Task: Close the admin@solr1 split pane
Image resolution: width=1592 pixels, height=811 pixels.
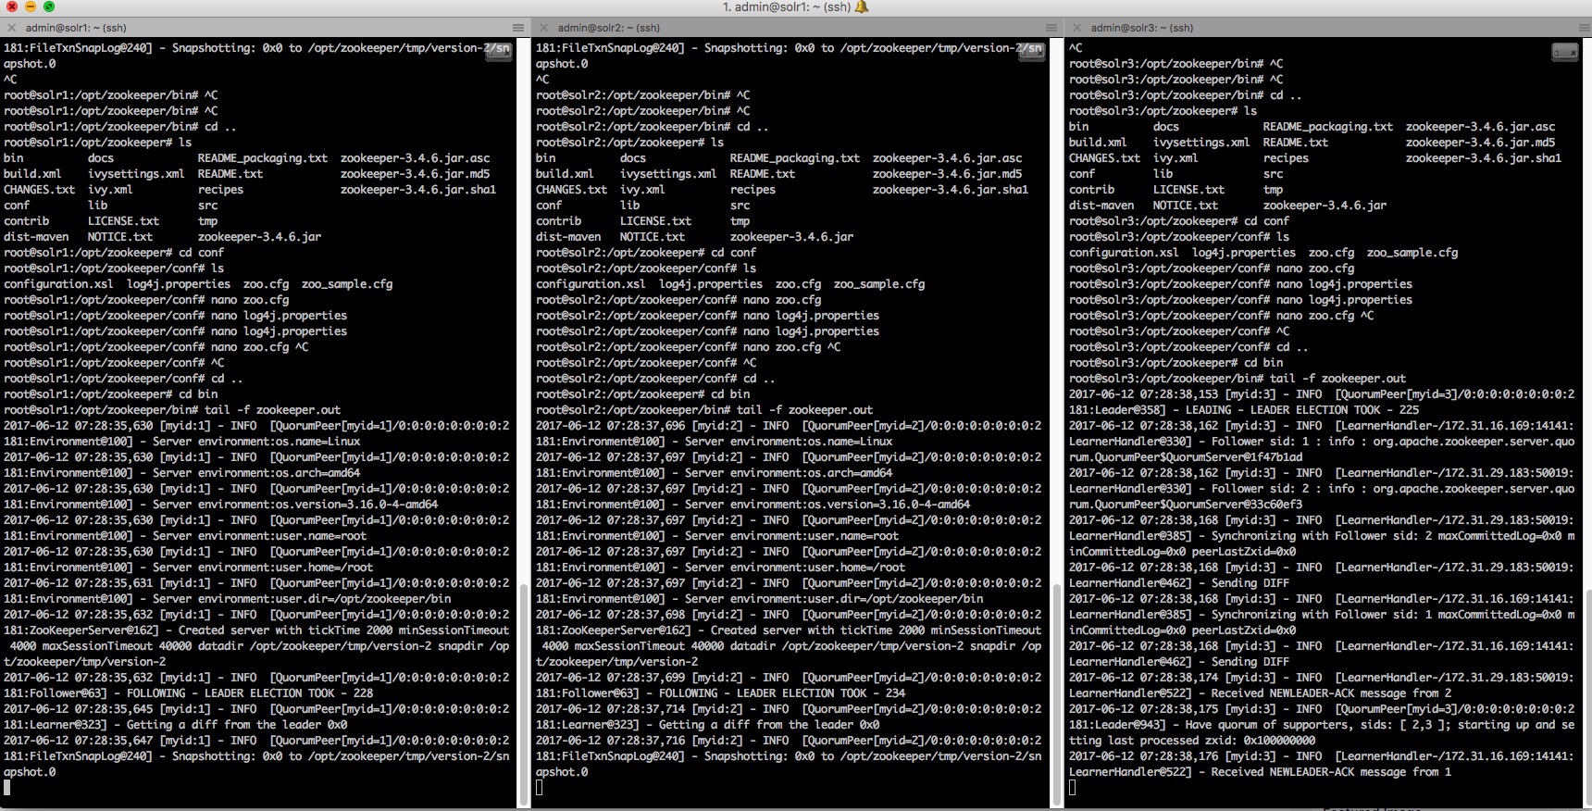Action: pyautogui.click(x=11, y=28)
